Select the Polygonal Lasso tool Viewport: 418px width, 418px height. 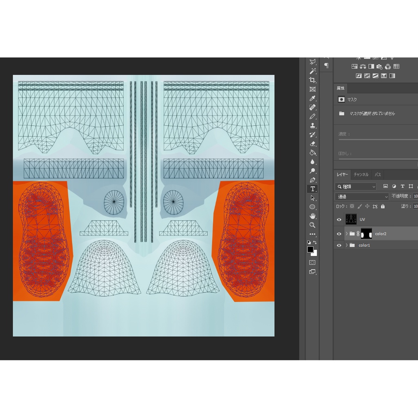312,62
